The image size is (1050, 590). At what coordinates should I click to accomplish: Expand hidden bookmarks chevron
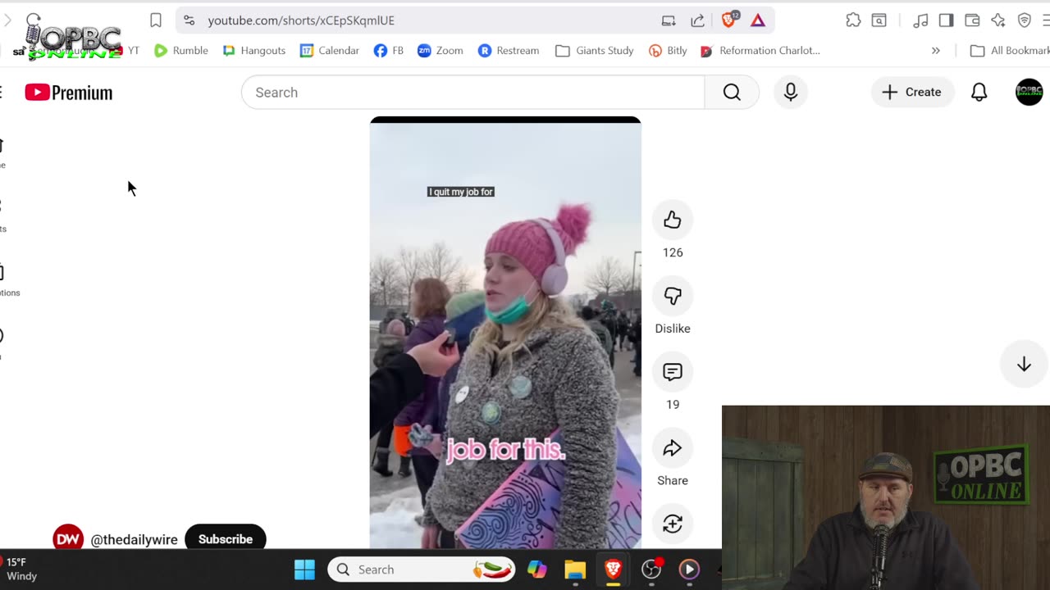936,51
